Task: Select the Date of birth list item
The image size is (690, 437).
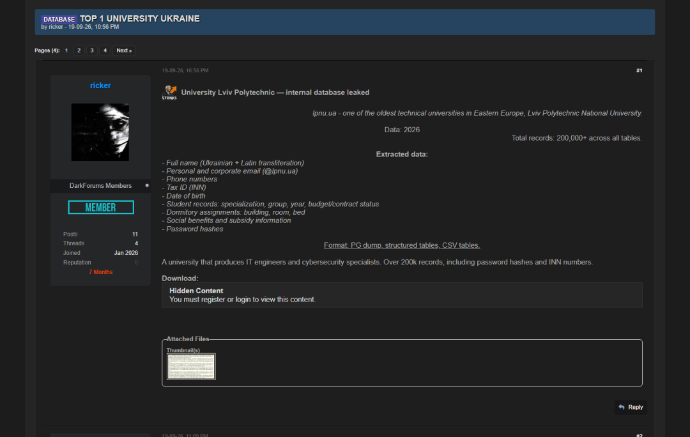Action: pyautogui.click(x=183, y=196)
